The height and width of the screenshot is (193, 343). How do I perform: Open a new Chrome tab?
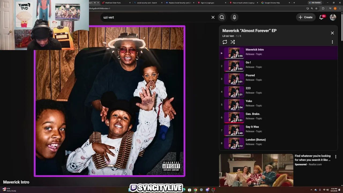294,3
